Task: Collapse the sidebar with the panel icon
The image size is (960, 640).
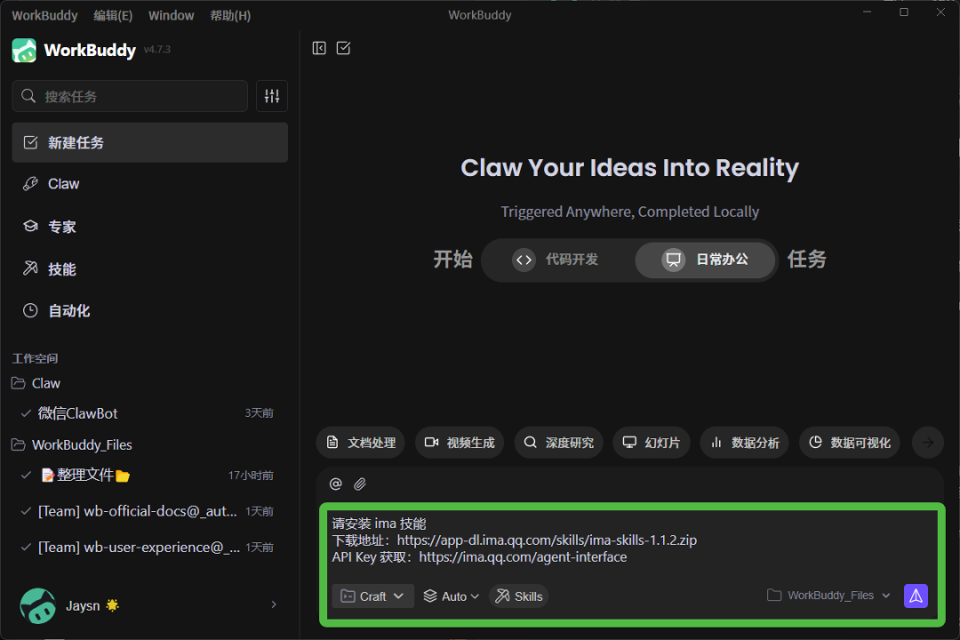Action: (319, 48)
